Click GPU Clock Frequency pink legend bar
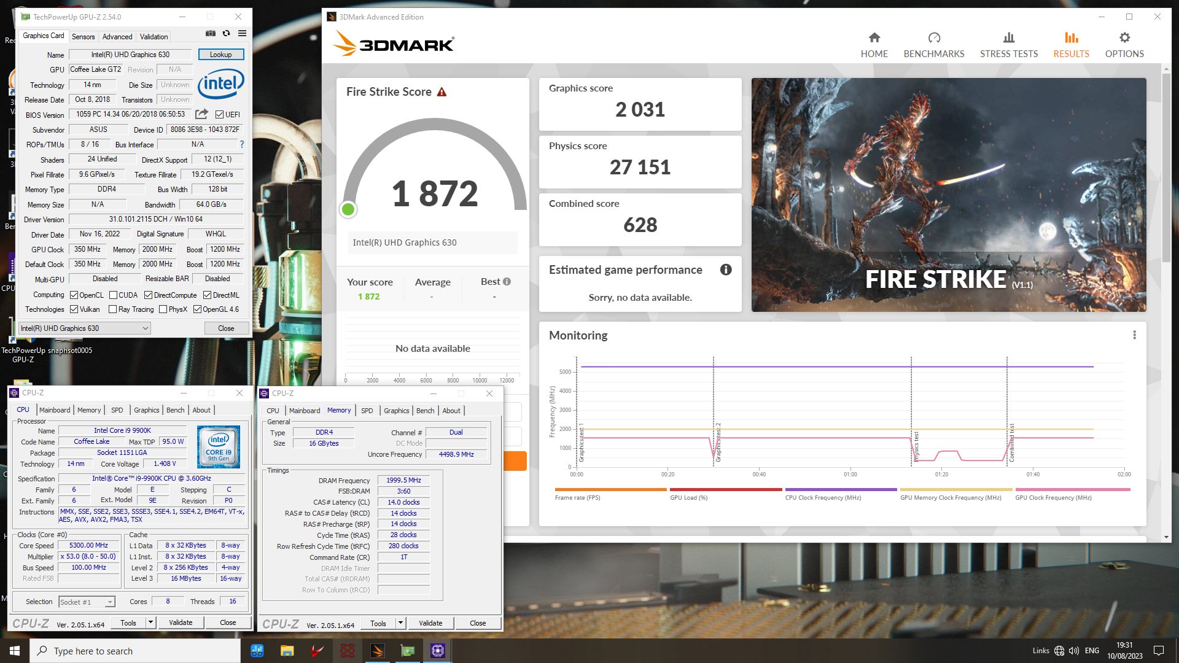This screenshot has height=663, width=1179. tap(1072, 490)
